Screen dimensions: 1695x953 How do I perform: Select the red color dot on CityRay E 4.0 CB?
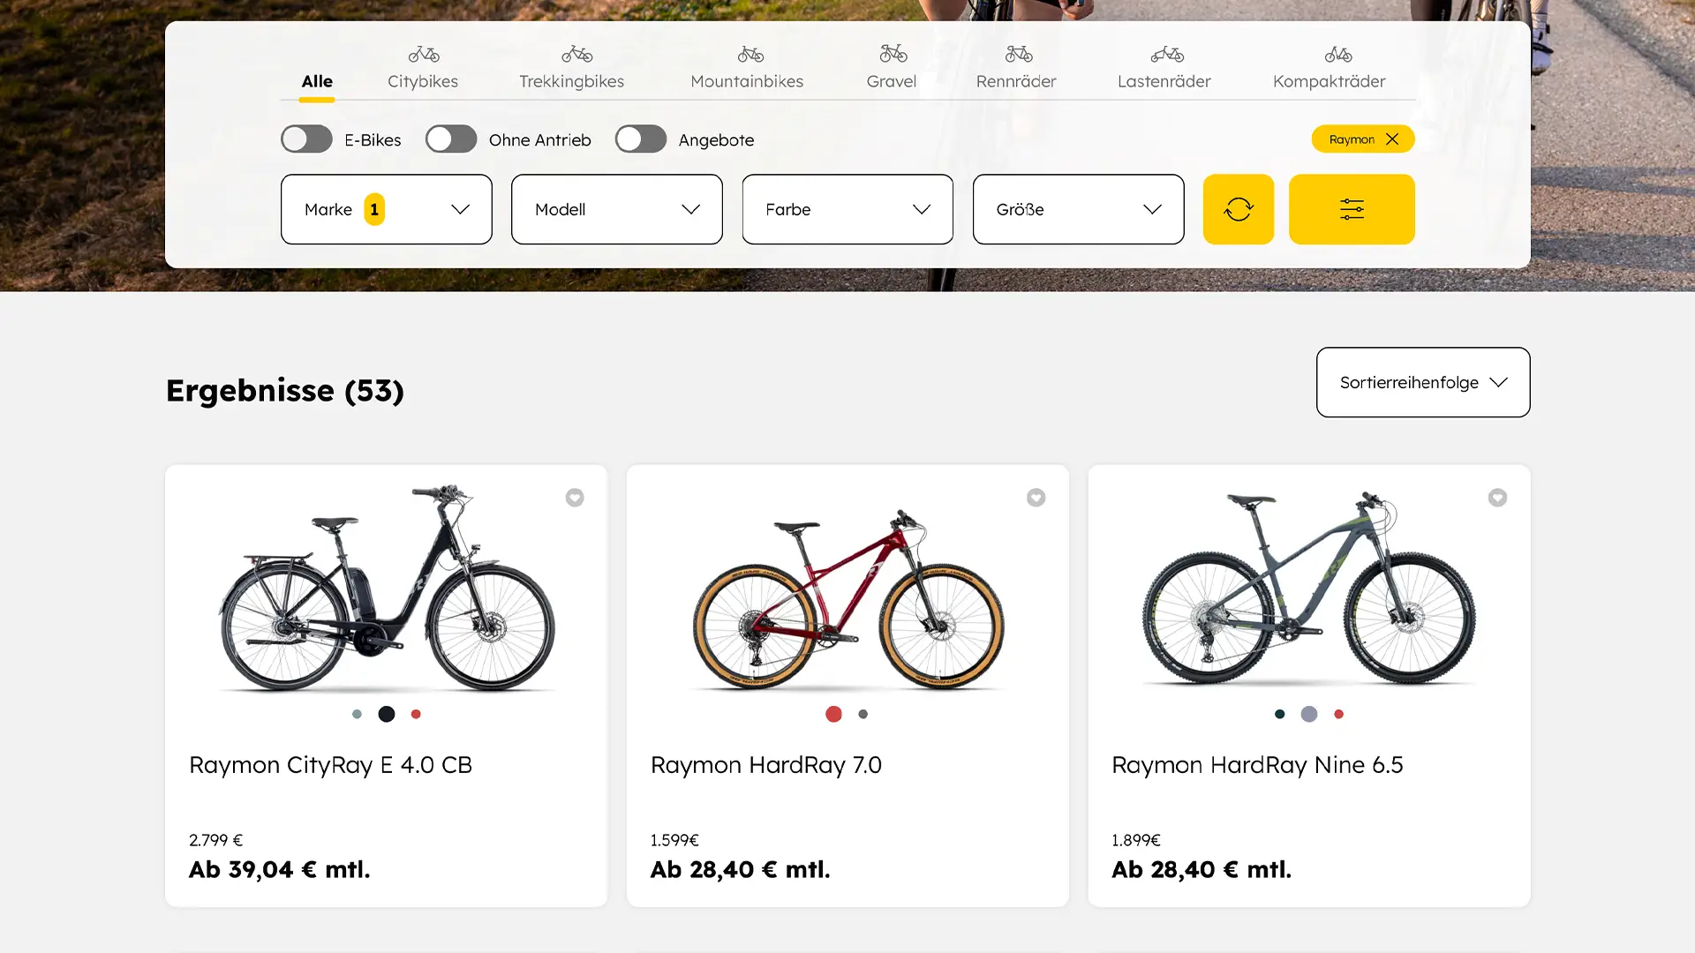tap(416, 714)
